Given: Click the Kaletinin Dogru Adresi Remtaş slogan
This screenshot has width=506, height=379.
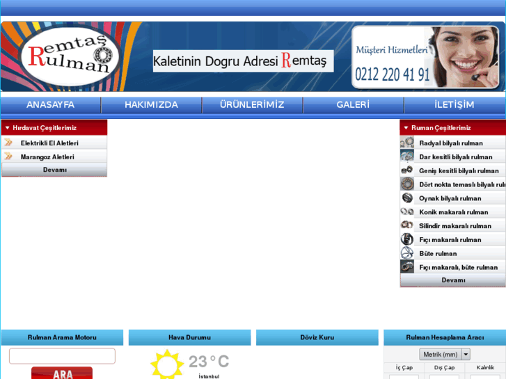Looking at the screenshot, I should [x=243, y=61].
